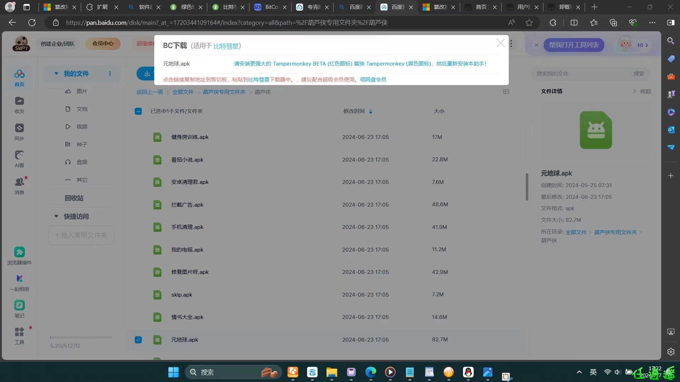Open 情书大全.apk file

[x=187, y=317]
